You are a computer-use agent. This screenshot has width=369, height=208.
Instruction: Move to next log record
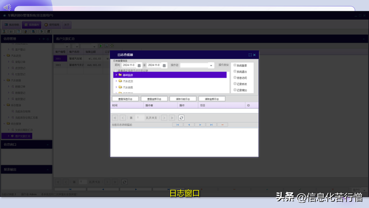coord(200,124)
